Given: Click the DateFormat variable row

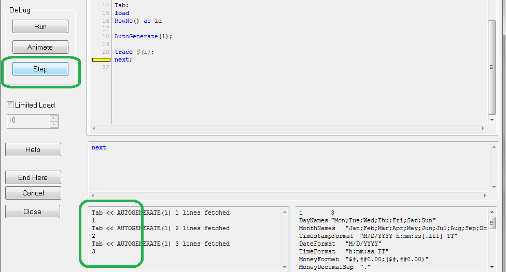Looking at the screenshot, I should [340, 244].
